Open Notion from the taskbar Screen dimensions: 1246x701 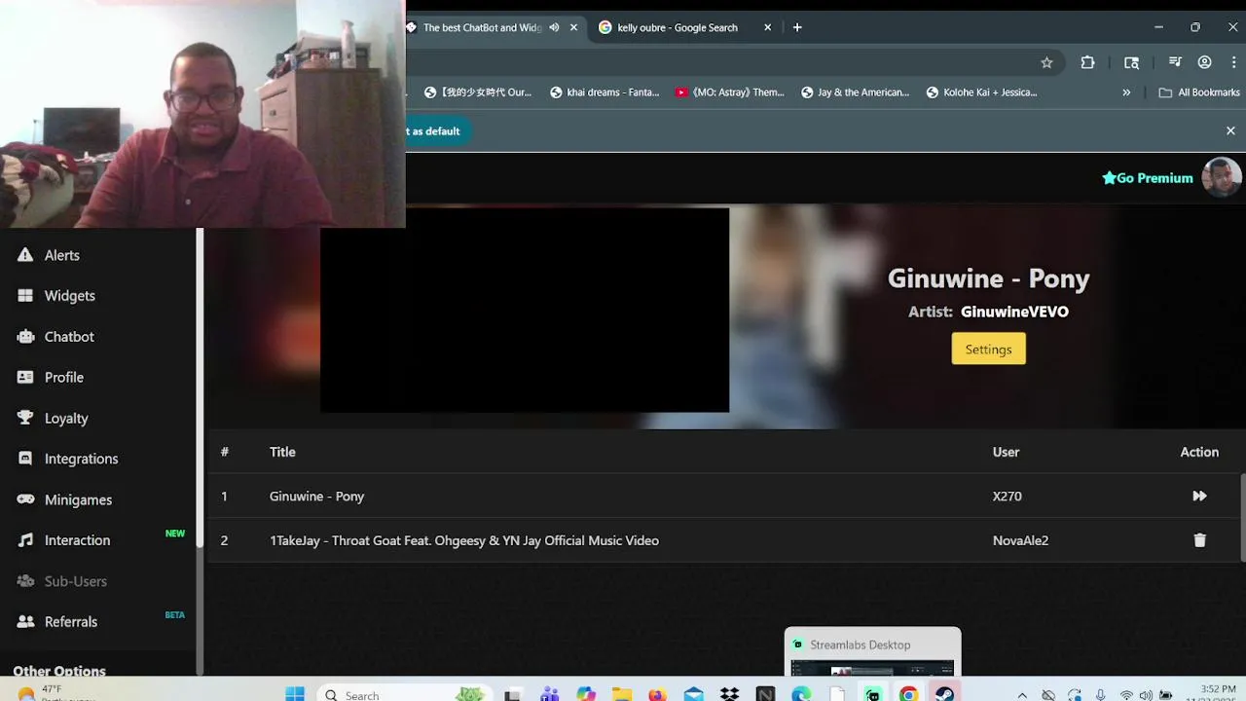tap(765, 694)
